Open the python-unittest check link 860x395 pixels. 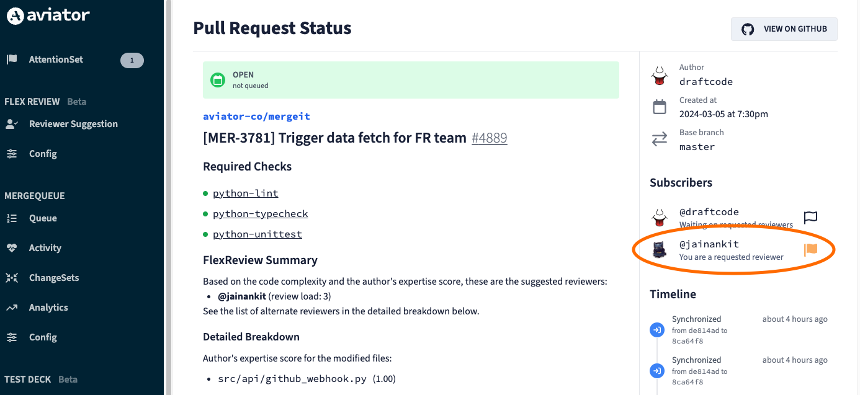tap(257, 234)
